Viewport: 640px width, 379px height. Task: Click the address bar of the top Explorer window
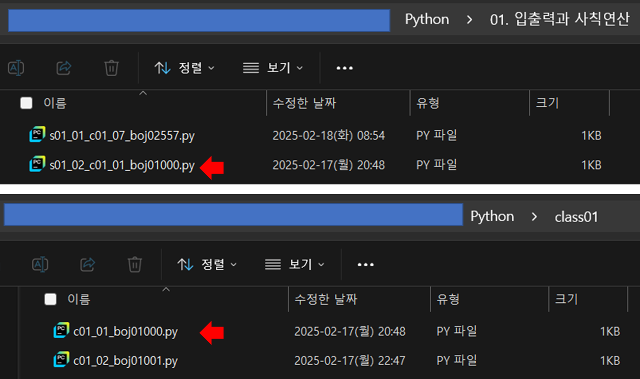point(199,19)
